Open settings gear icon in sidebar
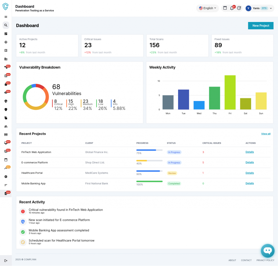The width and height of the screenshot is (278, 266). tap(6, 177)
